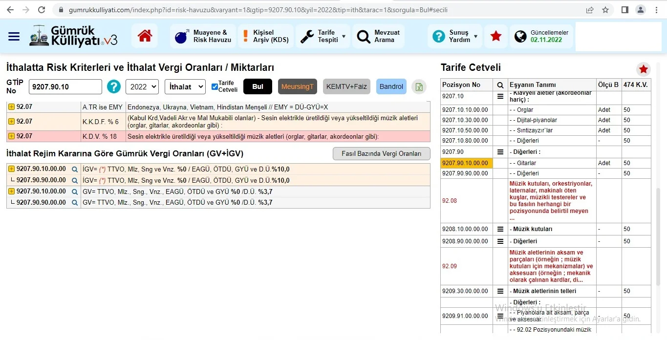
Task: Open list icon for Müzik kutuları row
Action: coord(500,229)
